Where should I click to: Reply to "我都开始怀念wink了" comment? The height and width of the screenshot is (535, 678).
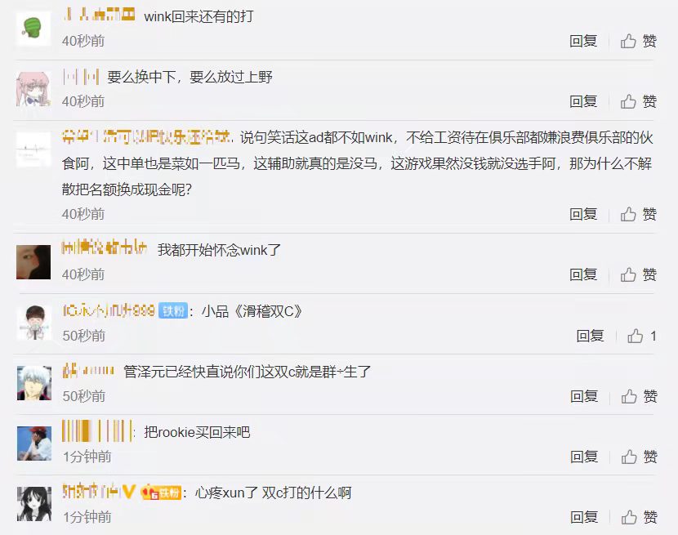tap(583, 274)
